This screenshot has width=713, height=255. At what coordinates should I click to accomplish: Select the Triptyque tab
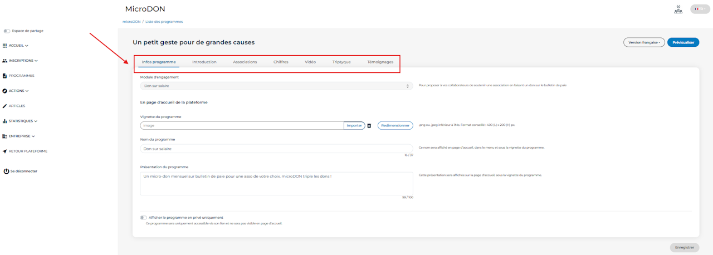click(341, 62)
